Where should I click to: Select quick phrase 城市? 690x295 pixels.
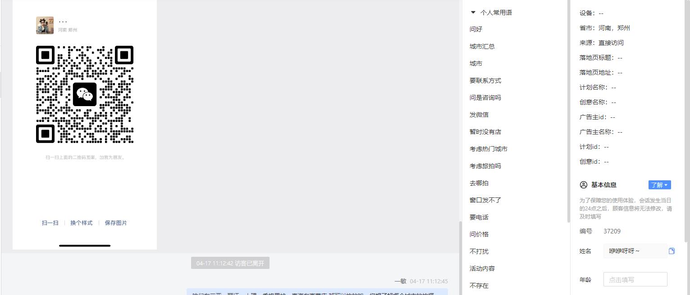476,63
